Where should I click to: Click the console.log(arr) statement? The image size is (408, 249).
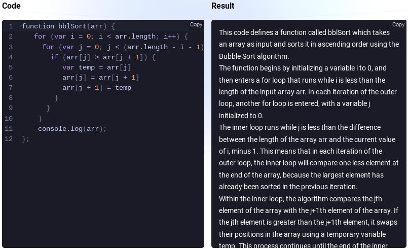coord(72,129)
